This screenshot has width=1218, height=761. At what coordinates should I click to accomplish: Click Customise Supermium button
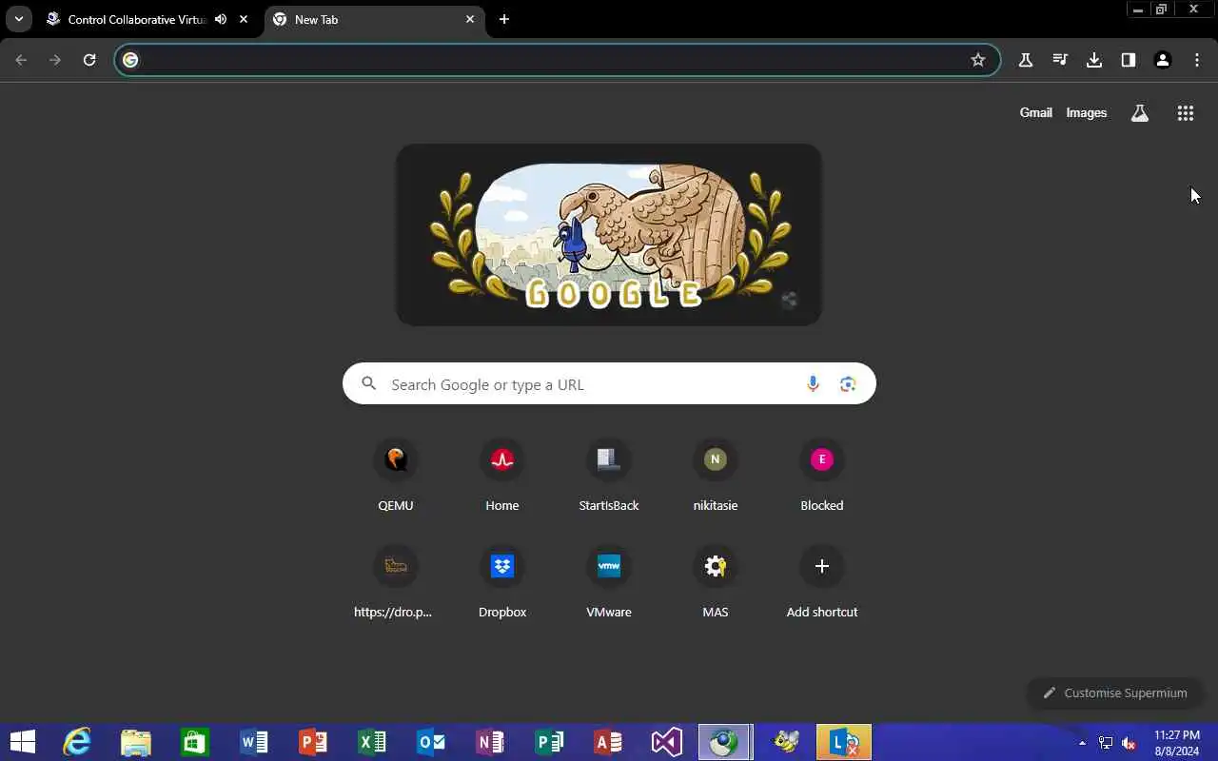(x=1115, y=693)
